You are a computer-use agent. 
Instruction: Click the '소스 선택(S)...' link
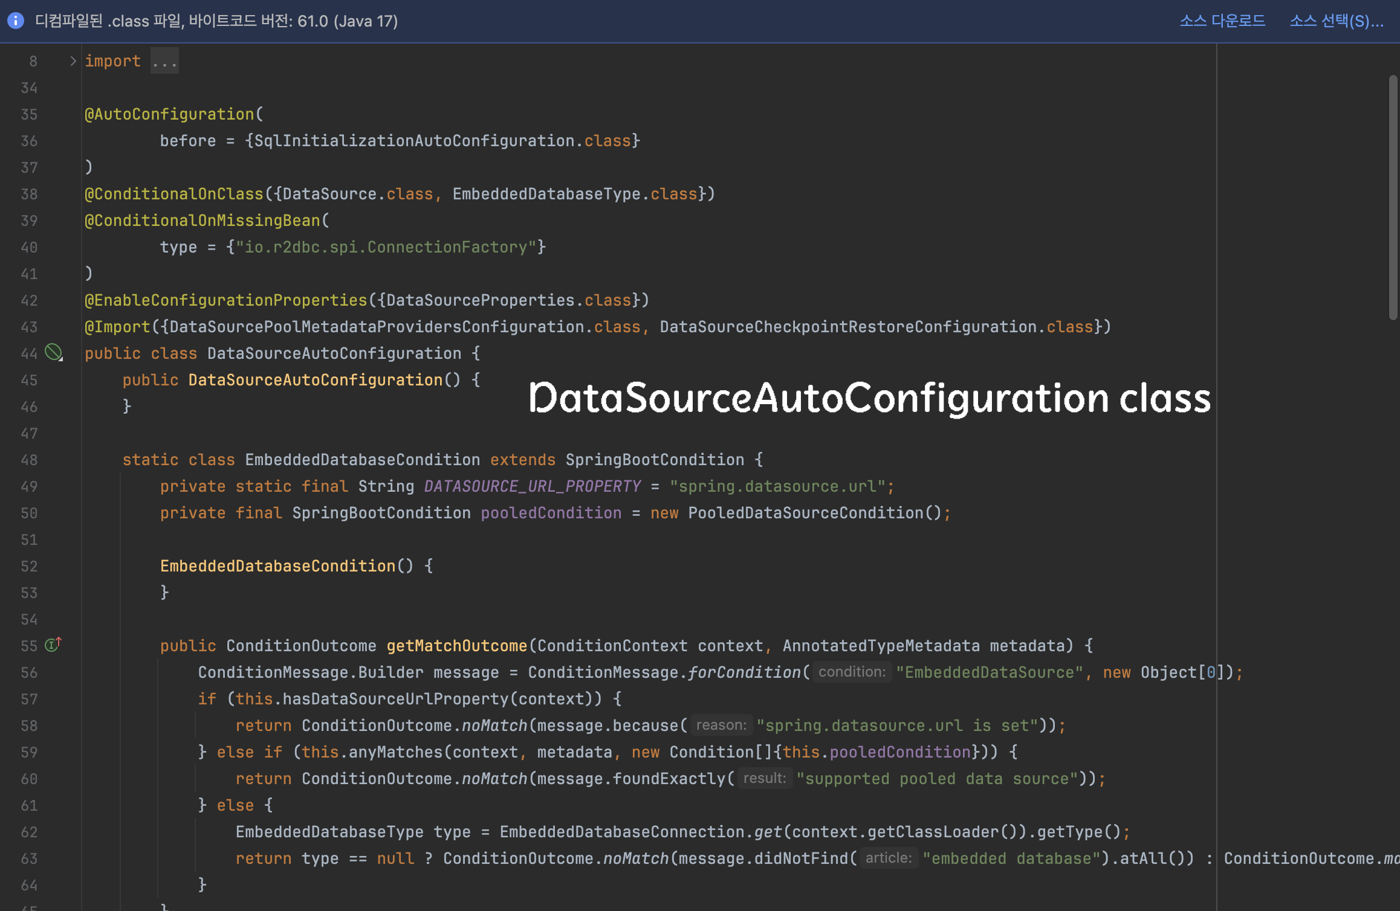pyautogui.click(x=1336, y=21)
